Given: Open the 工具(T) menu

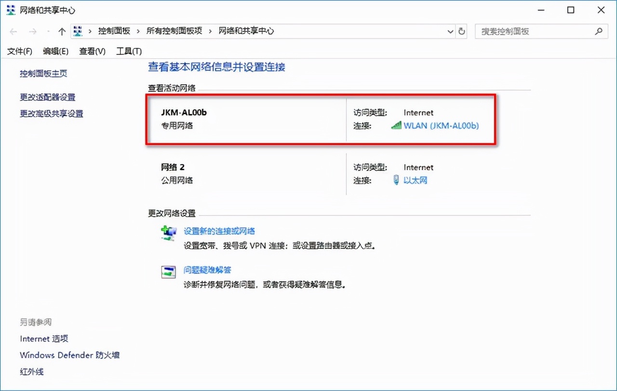Looking at the screenshot, I should pyautogui.click(x=128, y=51).
